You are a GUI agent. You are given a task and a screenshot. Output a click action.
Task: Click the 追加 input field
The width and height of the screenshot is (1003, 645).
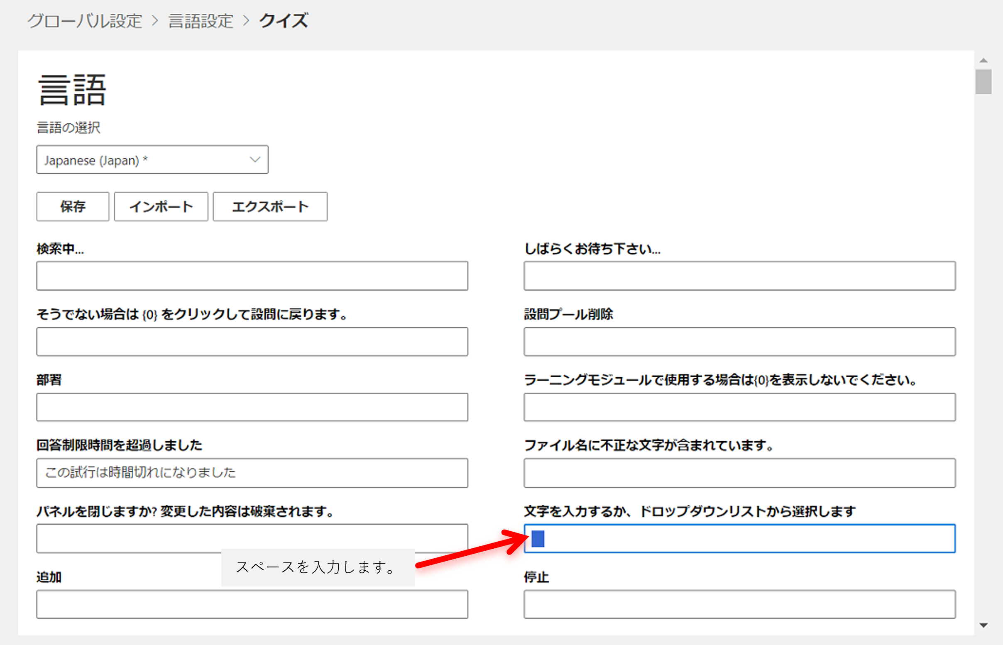click(252, 604)
